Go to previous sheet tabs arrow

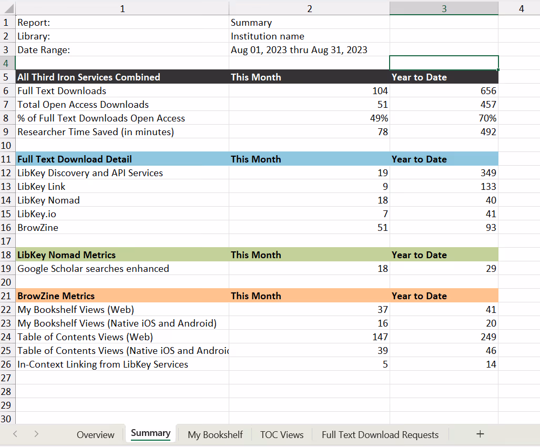coord(15,434)
